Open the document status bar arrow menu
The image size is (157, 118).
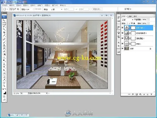coord(47,93)
